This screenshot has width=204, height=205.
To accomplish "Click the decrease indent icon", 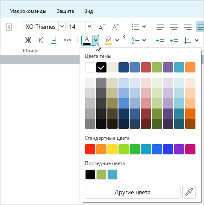I will point(160,40).
